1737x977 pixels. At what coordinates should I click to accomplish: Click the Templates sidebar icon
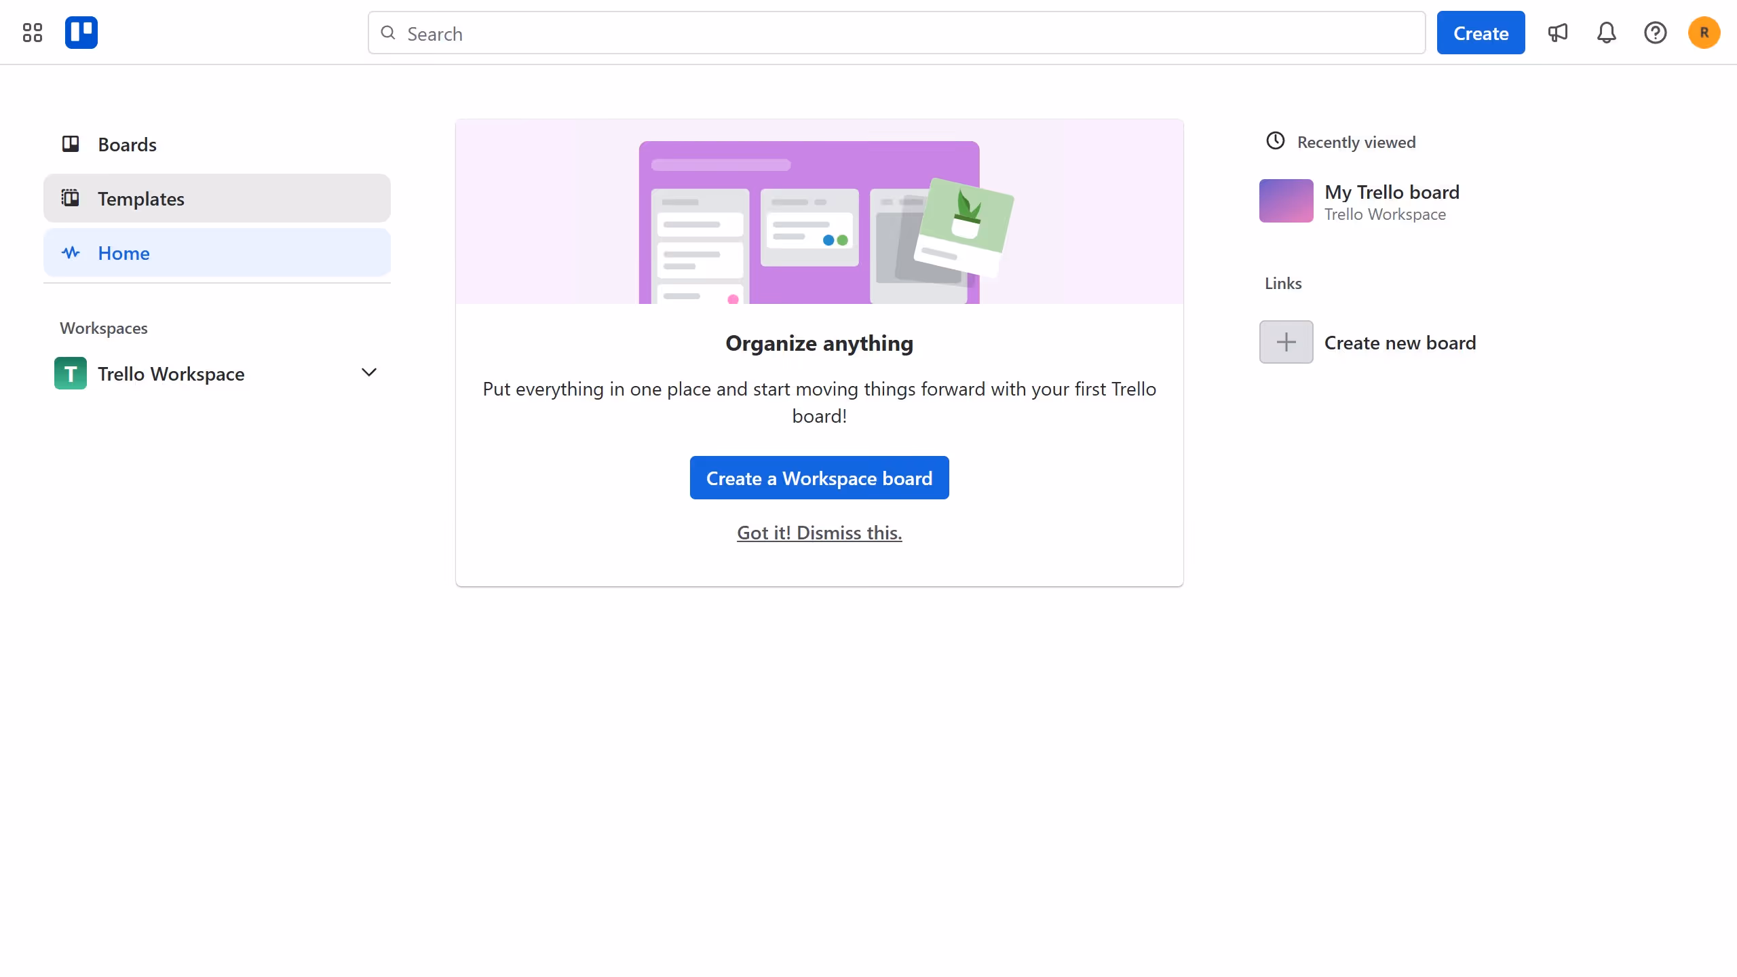click(x=71, y=198)
